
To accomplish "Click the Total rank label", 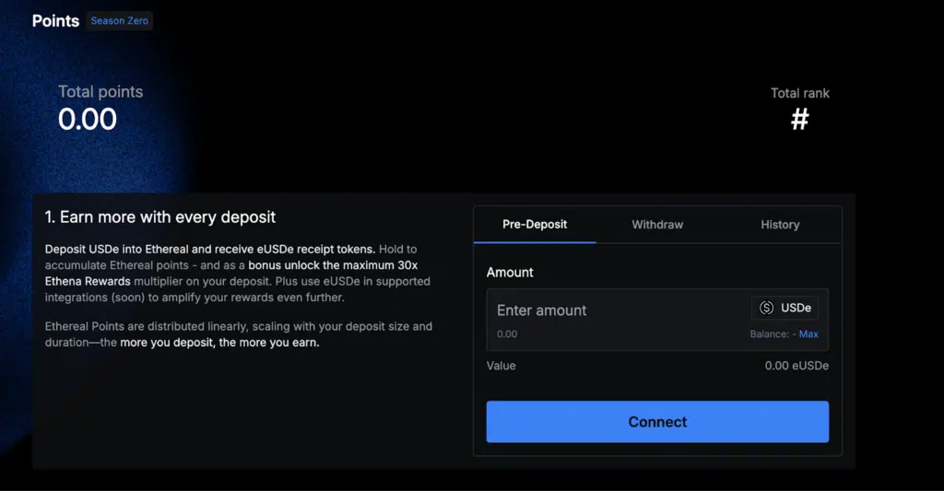I will [x=800, y=93].
